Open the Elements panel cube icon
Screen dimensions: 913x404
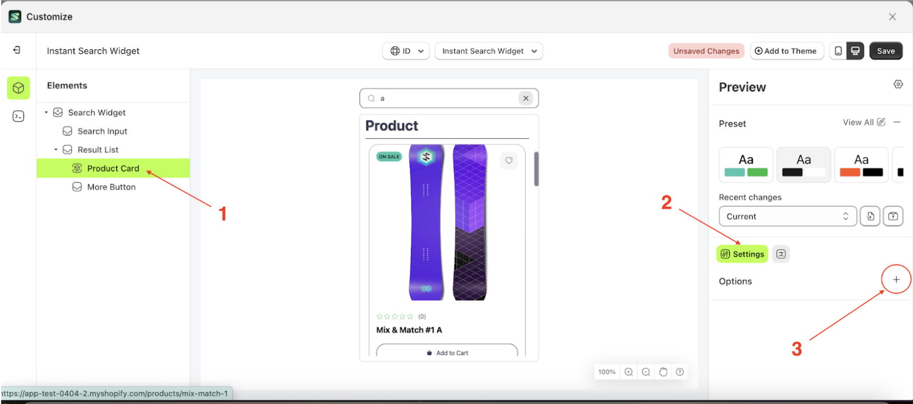point(18,88)
